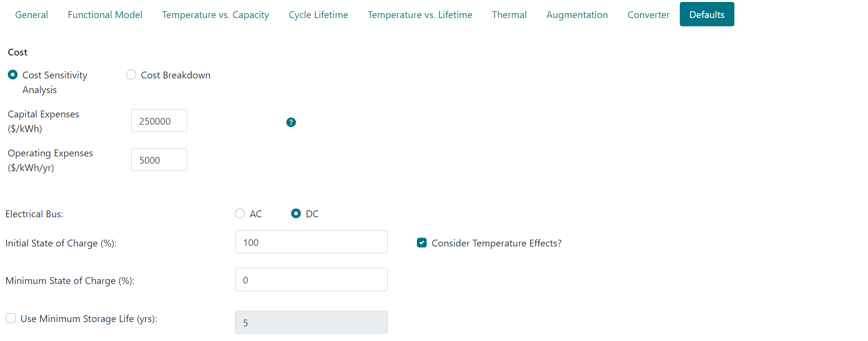Screen dimensions: 868x341
Task: Click the Capital Expenses input field
Action: coord(159,121)
